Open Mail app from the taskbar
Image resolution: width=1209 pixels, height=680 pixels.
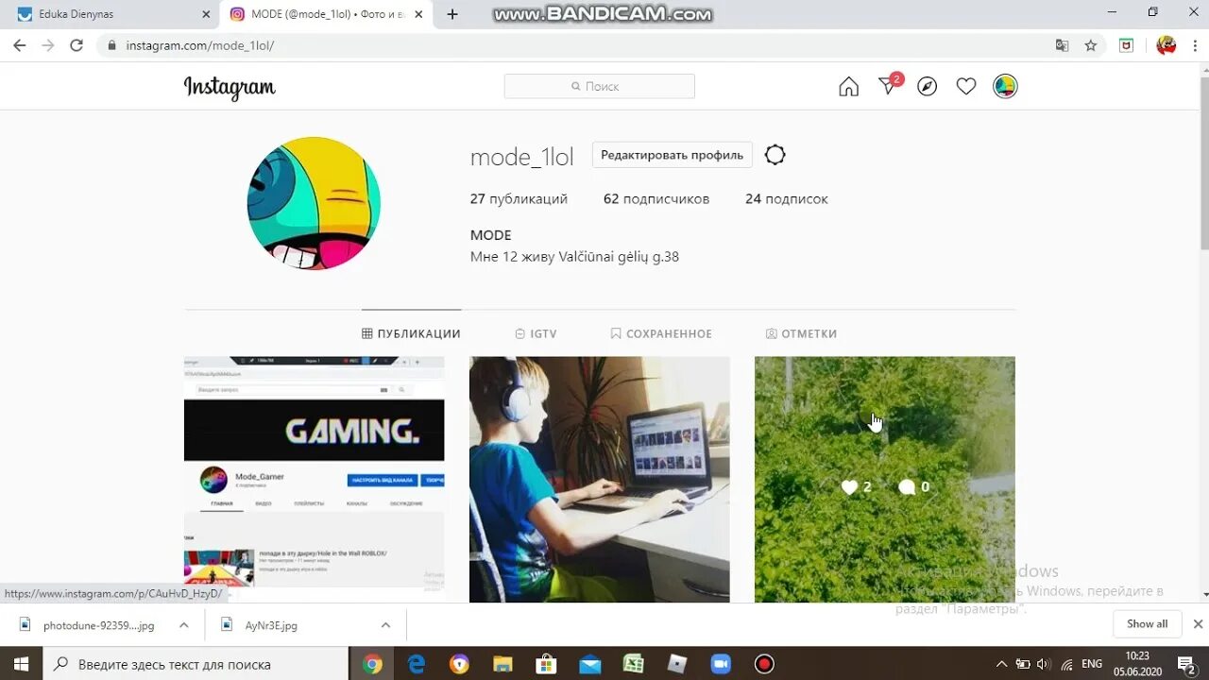click(590, 664)
